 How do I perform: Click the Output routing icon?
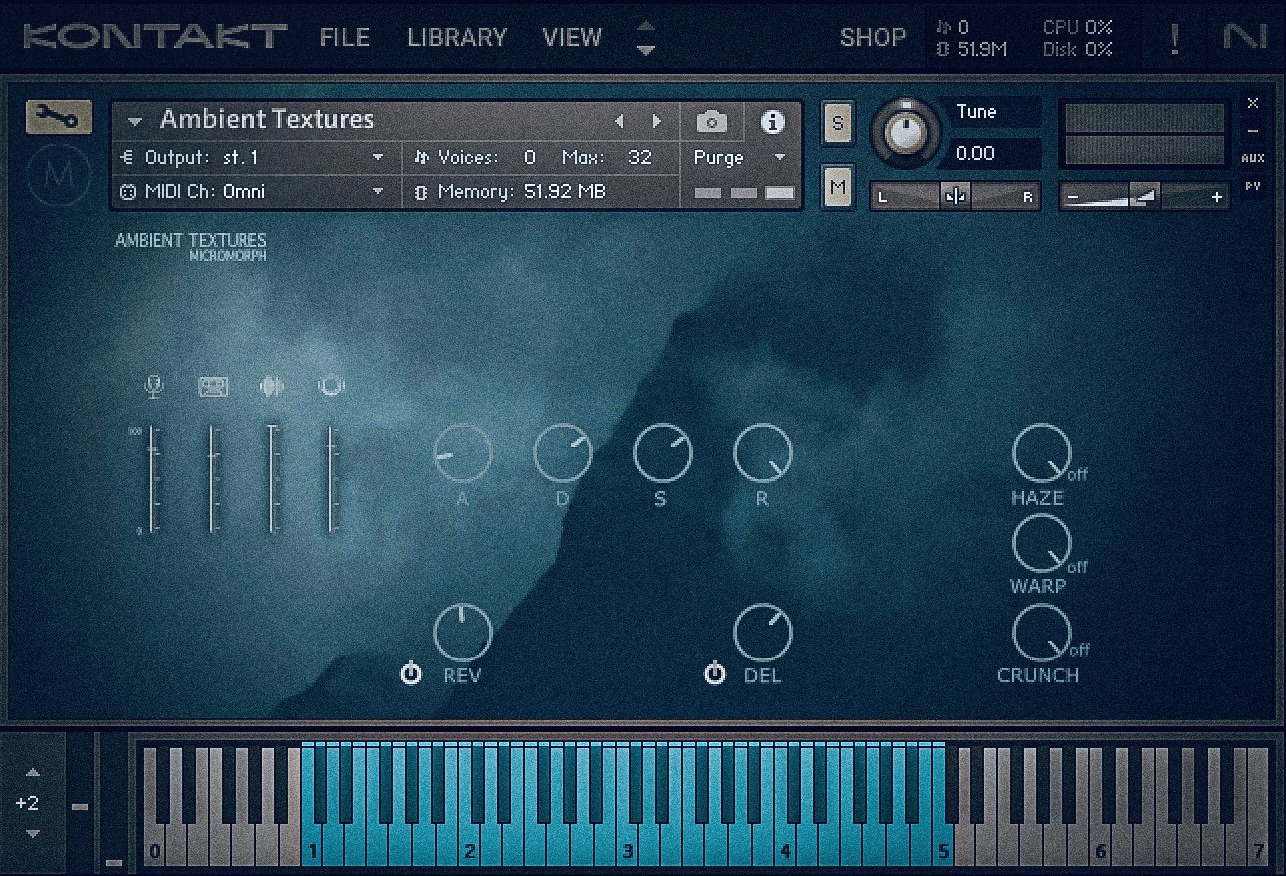click(127, 157)
